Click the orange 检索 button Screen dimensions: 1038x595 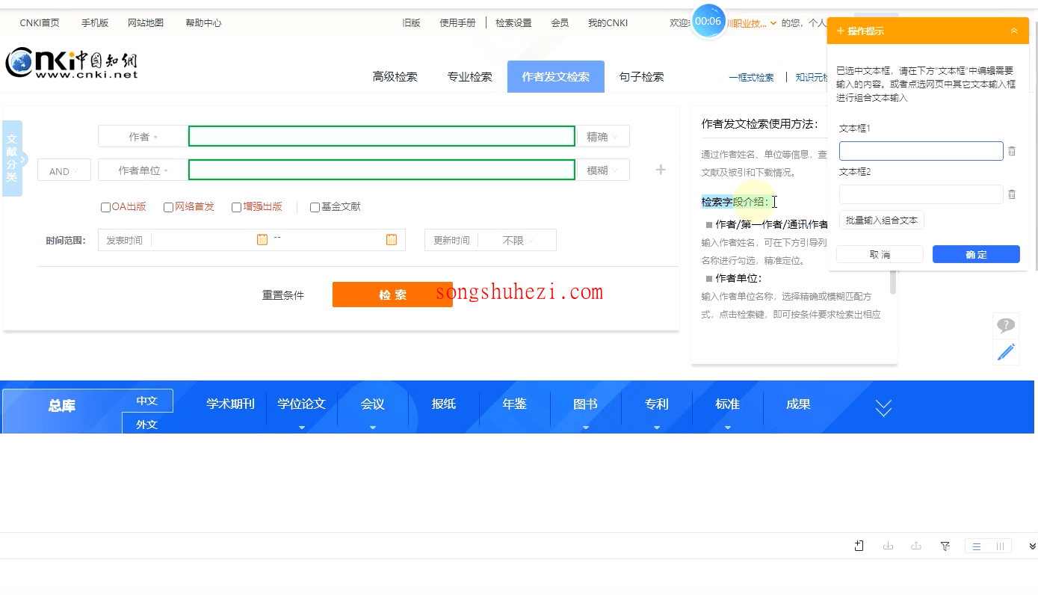(x=392, y=295)
